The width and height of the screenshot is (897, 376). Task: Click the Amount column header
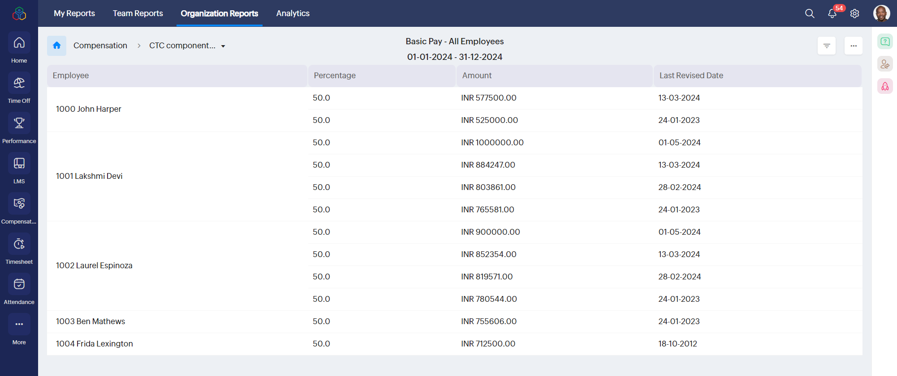pyautogui.click(x=554, y=76)
